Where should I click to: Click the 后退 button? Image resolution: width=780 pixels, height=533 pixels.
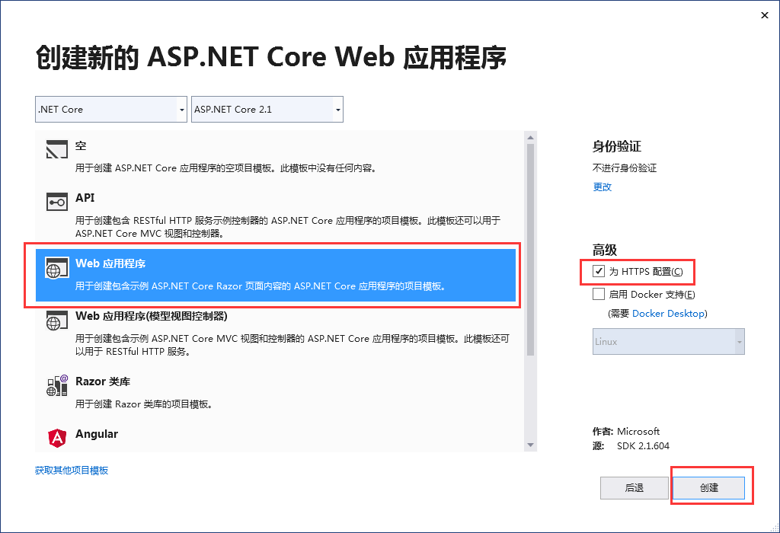pos(635,488)
